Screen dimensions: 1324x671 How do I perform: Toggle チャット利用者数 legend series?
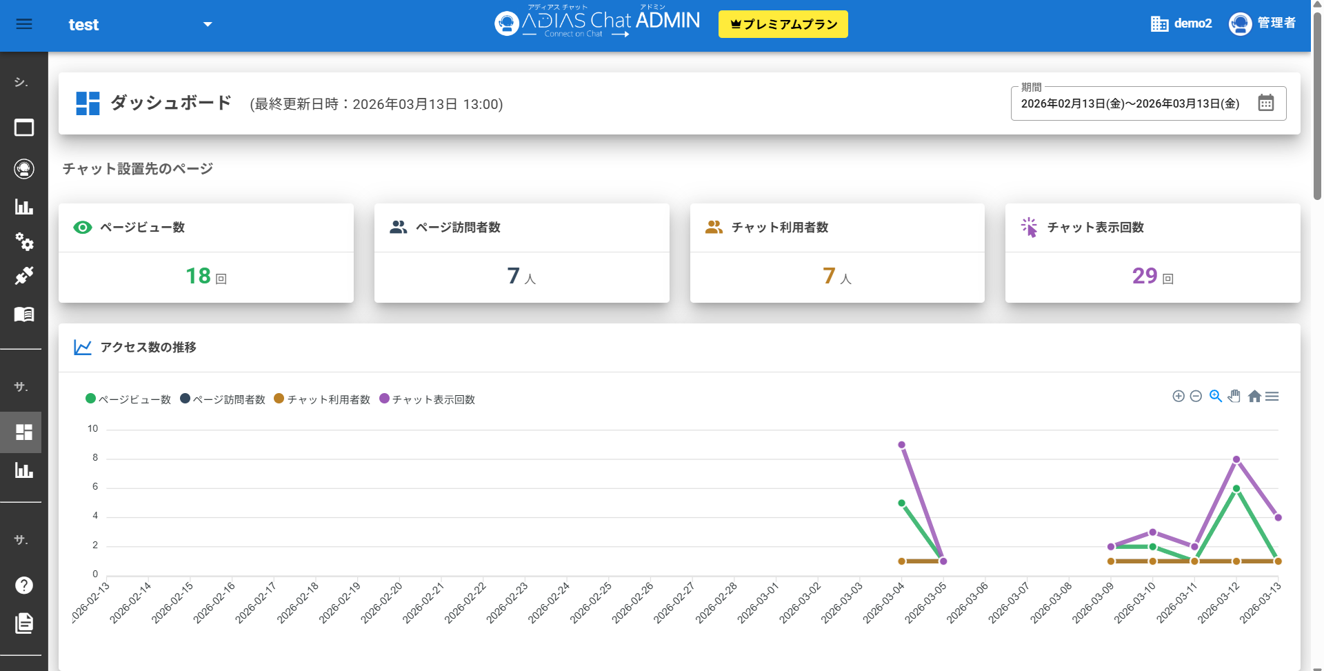click(x=322, y=399)
